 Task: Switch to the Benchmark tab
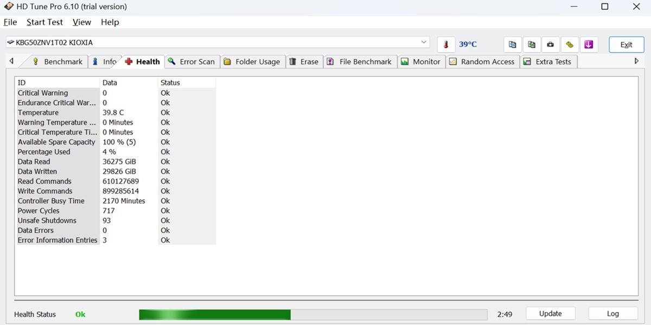click(58, 62)
